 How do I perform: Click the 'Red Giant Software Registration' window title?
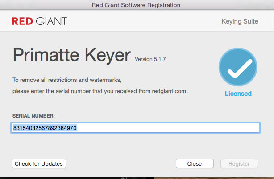pos(136,5)
